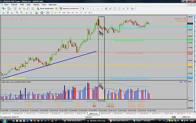Screen dimensions: 196x123
Task: Expand the indicators dropdown arrow
Action: tap(38, 13)
